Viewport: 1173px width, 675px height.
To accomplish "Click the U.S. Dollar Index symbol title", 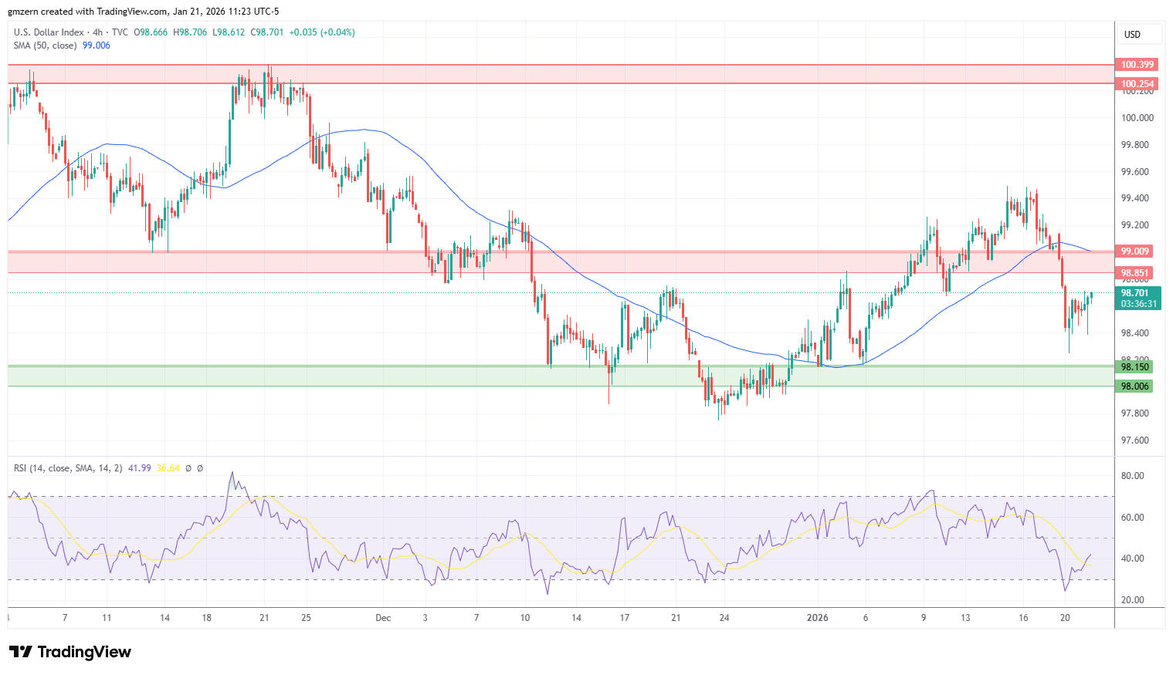I will 49,32.
